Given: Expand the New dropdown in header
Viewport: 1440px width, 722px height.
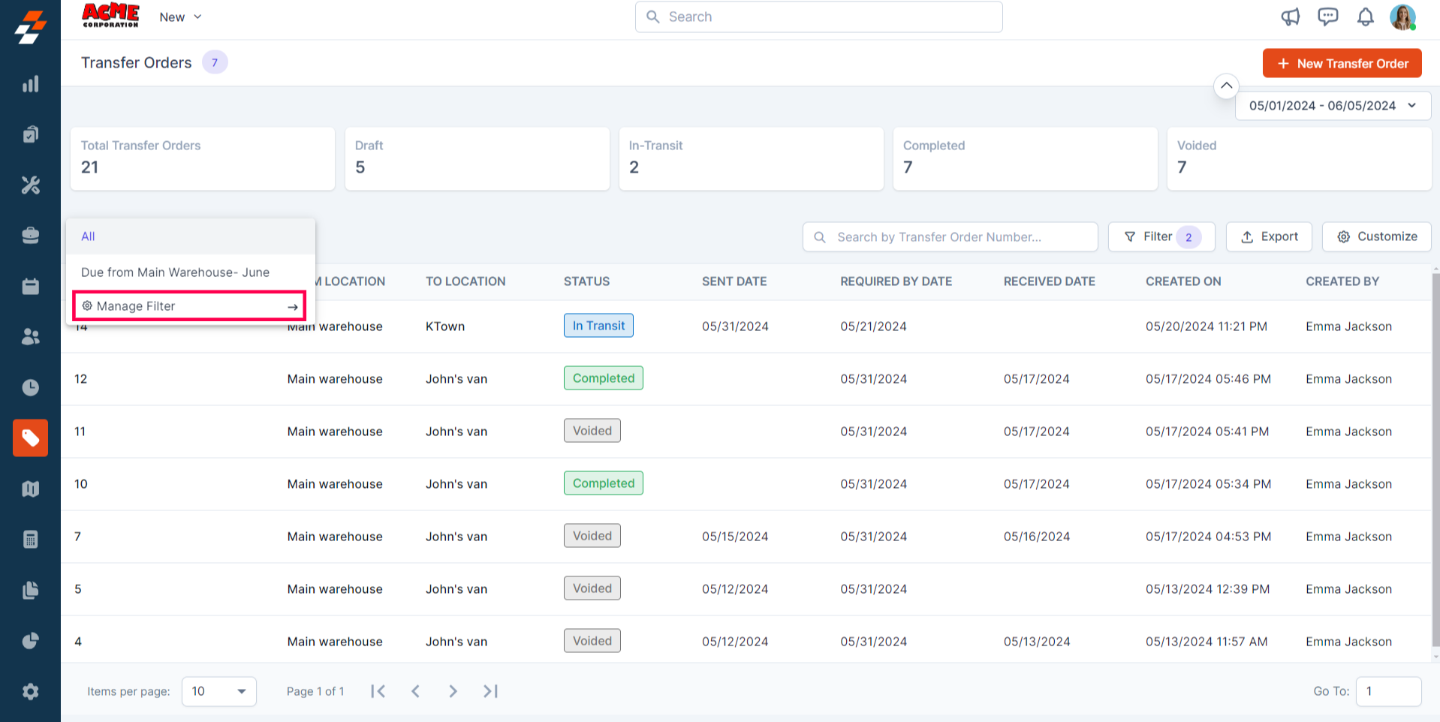Looking at the screenshot, I should tap(180, 17).
